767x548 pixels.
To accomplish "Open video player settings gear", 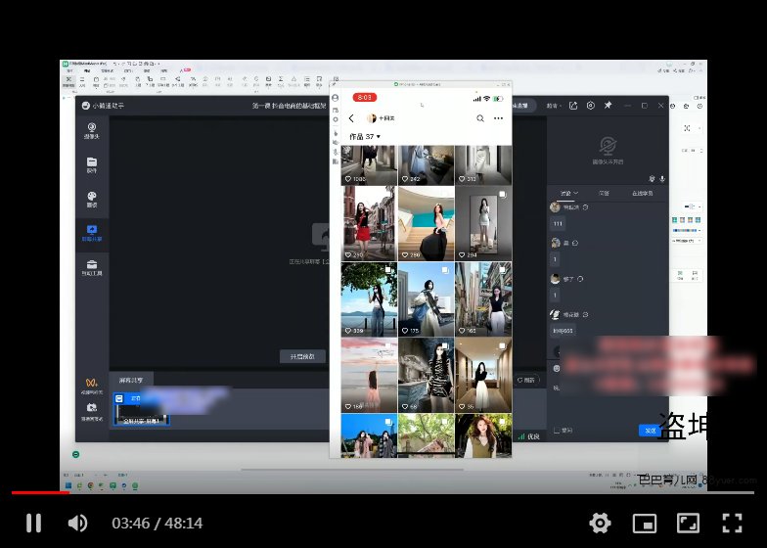I will [x=600, y=523].
